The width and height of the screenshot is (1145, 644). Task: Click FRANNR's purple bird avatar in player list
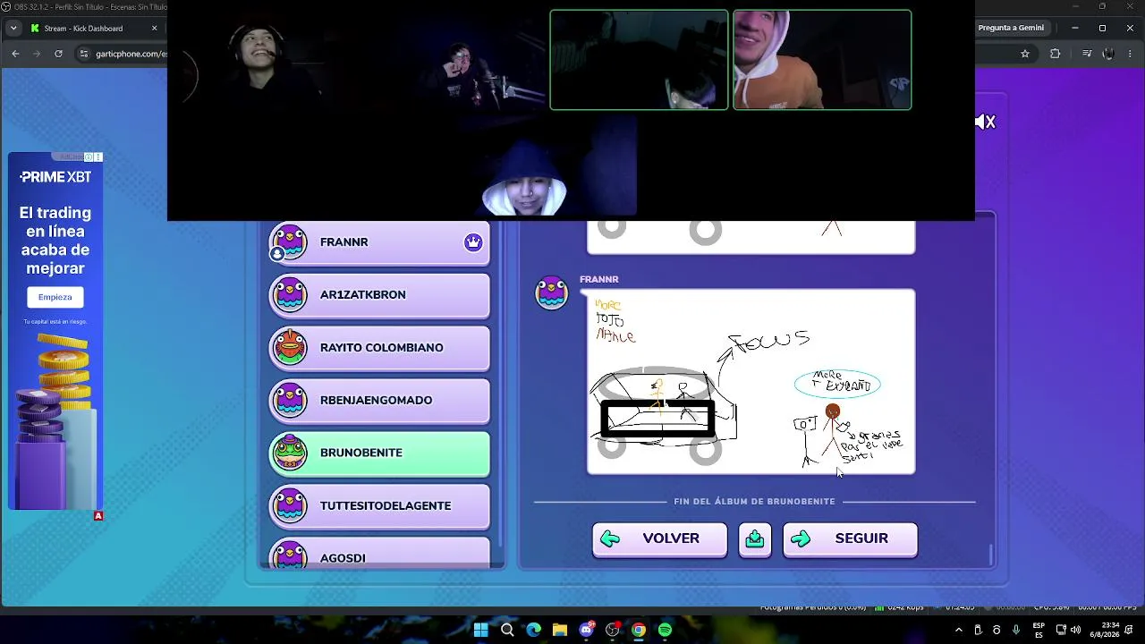[x=290, y=242]
